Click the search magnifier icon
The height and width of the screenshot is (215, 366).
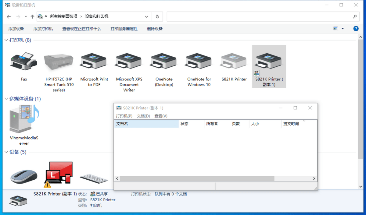355,16
